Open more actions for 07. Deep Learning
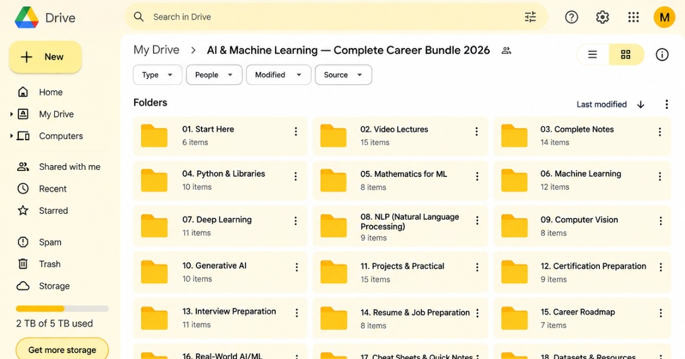 (x=296, y=221)
